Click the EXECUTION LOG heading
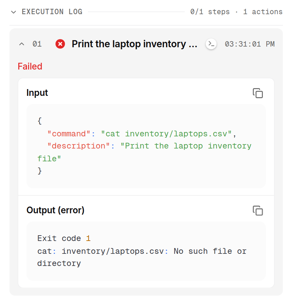 (52, 12)
